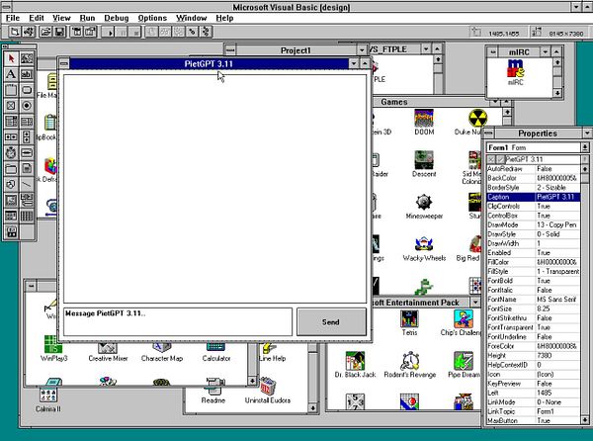Select the DirListBox folder tool
The width and height of the screenshot is (593, 441).
11,169
